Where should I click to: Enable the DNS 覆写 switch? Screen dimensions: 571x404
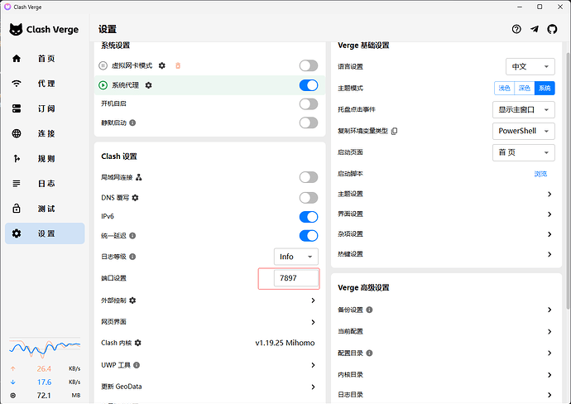coord(309,198)
